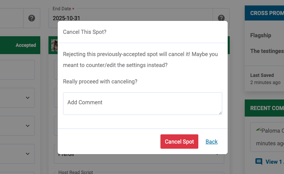This screenshot has height=174, width=284.
Task: Click the Back link in dialog
Action: pyautogui.click(x=212, y=142)
